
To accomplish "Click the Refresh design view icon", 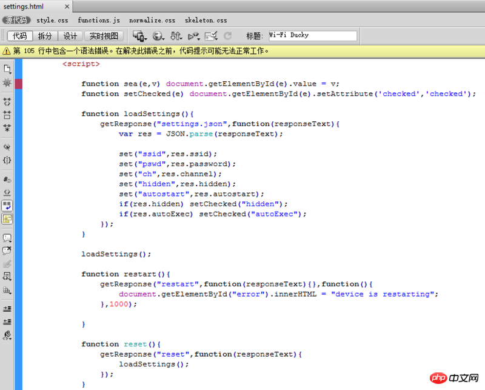I will pyautogui.click(x=228, y=36).
